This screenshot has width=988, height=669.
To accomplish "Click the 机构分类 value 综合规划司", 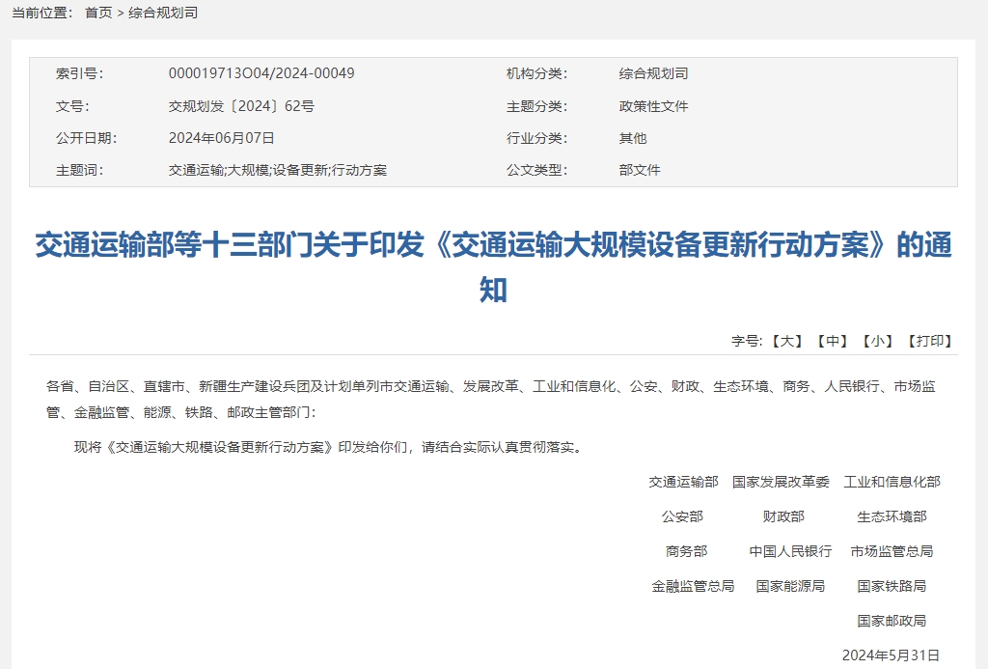I will tap(652, 72).
